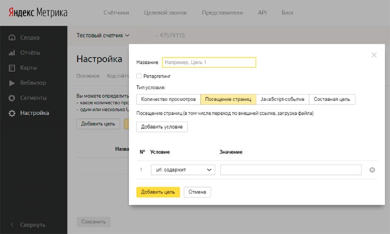
Task: Click the Настройка page heading
Action: click(99, 59)
